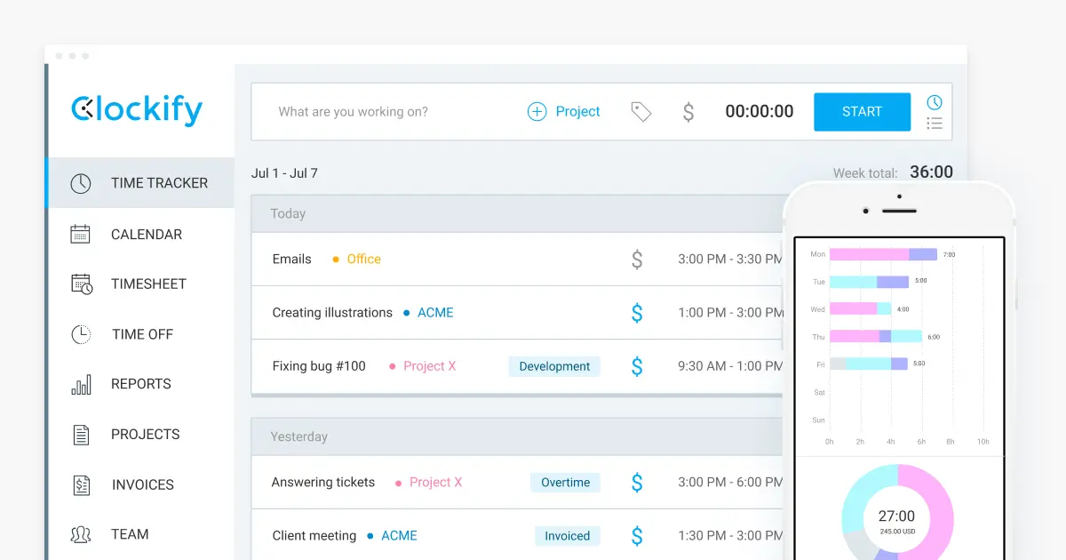
Task: Switch to timer mode clock icon
Action: pyautogui.click(x=935, y=101)
